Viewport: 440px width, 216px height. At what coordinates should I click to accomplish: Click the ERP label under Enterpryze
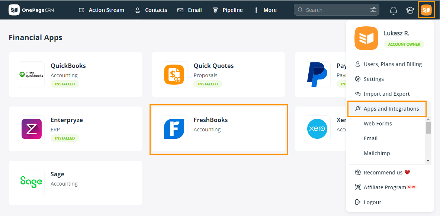(x=55, y=130)
